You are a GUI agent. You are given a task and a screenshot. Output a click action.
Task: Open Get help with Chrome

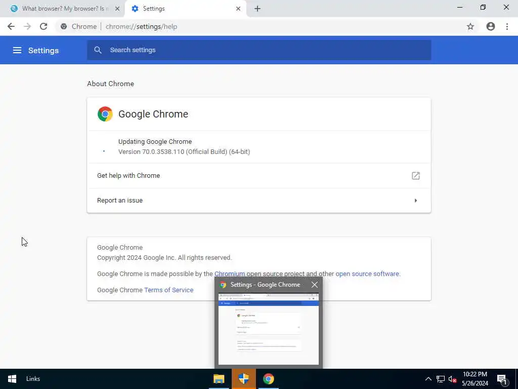coord(259,176)
